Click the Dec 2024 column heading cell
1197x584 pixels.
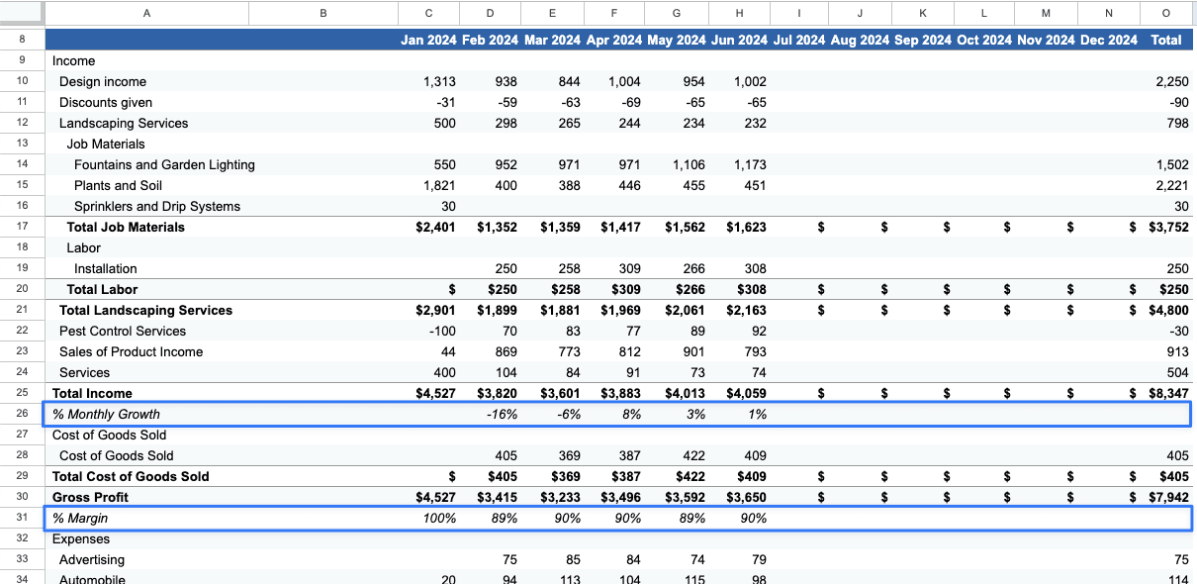coord(1108,40)
